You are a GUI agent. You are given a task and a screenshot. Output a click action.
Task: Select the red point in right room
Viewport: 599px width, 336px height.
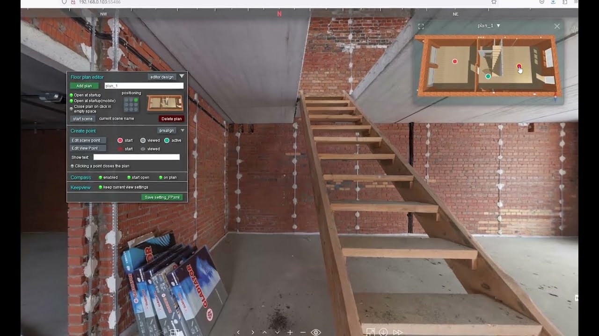click(x=519, y=67)
